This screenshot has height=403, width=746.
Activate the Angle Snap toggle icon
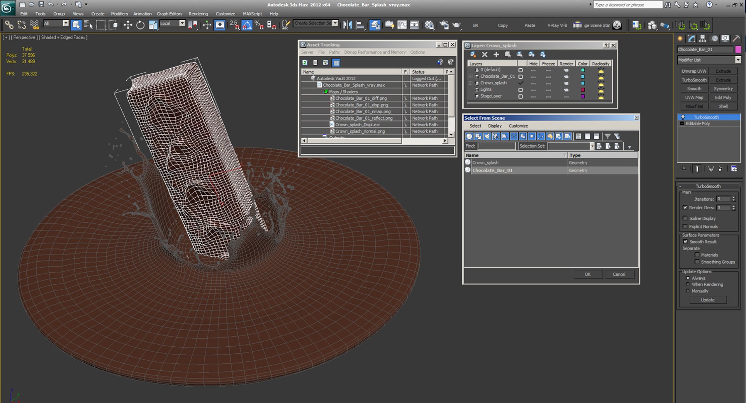pos(247,25)
